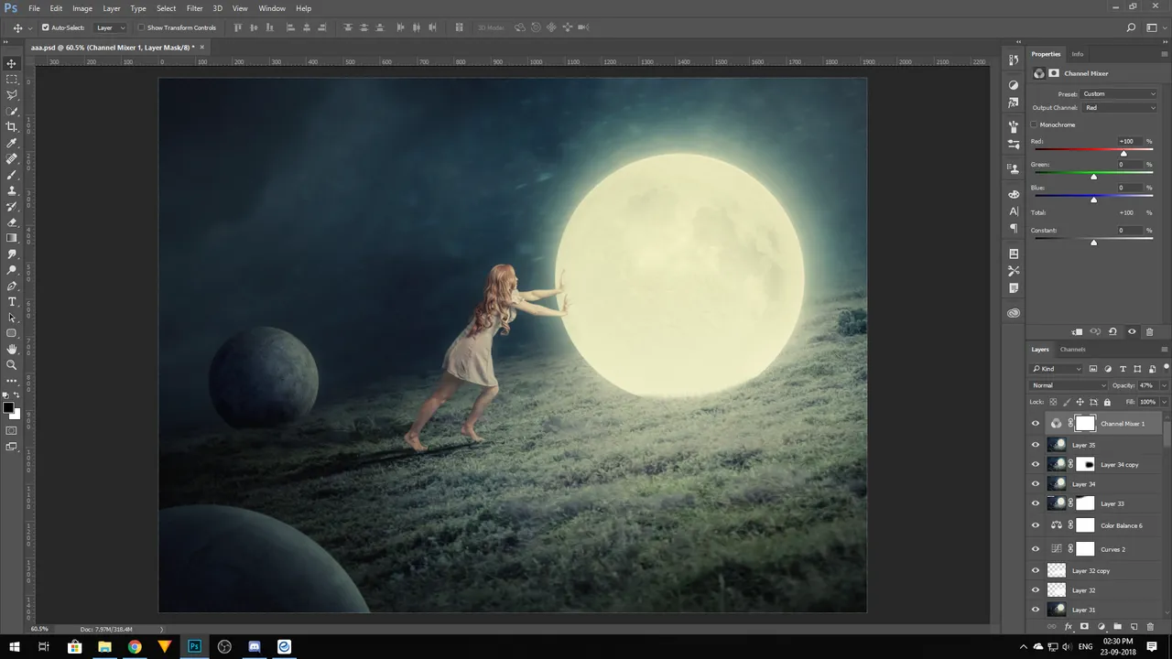Open the Select menu
The height and width of the screenshot is (659, 1172).
(166, 8)
